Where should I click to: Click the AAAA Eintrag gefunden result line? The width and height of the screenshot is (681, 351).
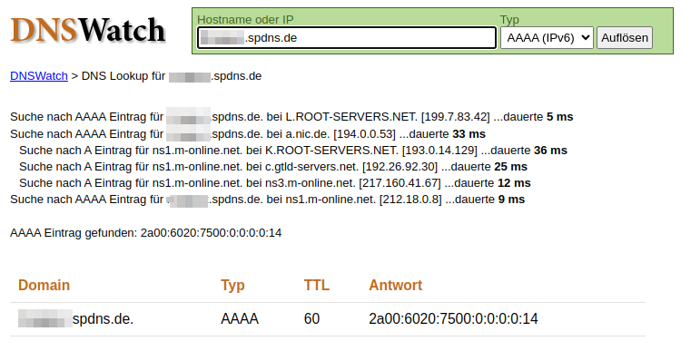(x=146, y=233)
